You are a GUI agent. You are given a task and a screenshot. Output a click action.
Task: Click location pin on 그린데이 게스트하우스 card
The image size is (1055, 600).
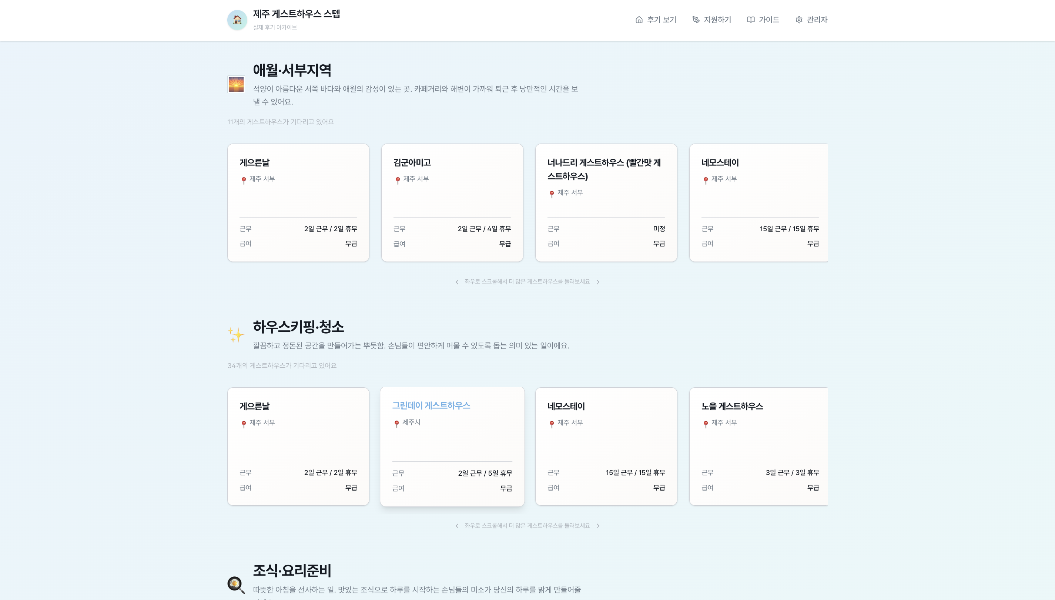click(x=396, y=424)
